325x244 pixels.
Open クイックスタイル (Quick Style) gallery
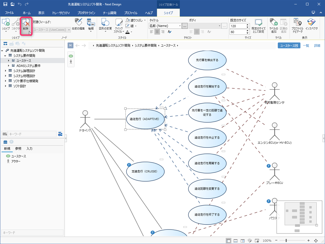click(119, 25)
